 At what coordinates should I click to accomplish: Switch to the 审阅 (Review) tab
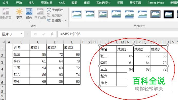pyautogui.click(x=87, y=3)
